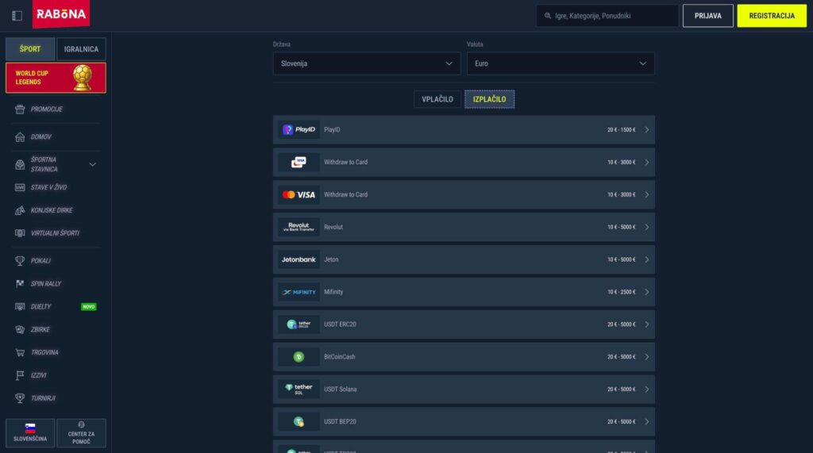Click the '10 € - 2500 €' limit text
Viewport: 813px width, 453px height.
pos(621,292)
